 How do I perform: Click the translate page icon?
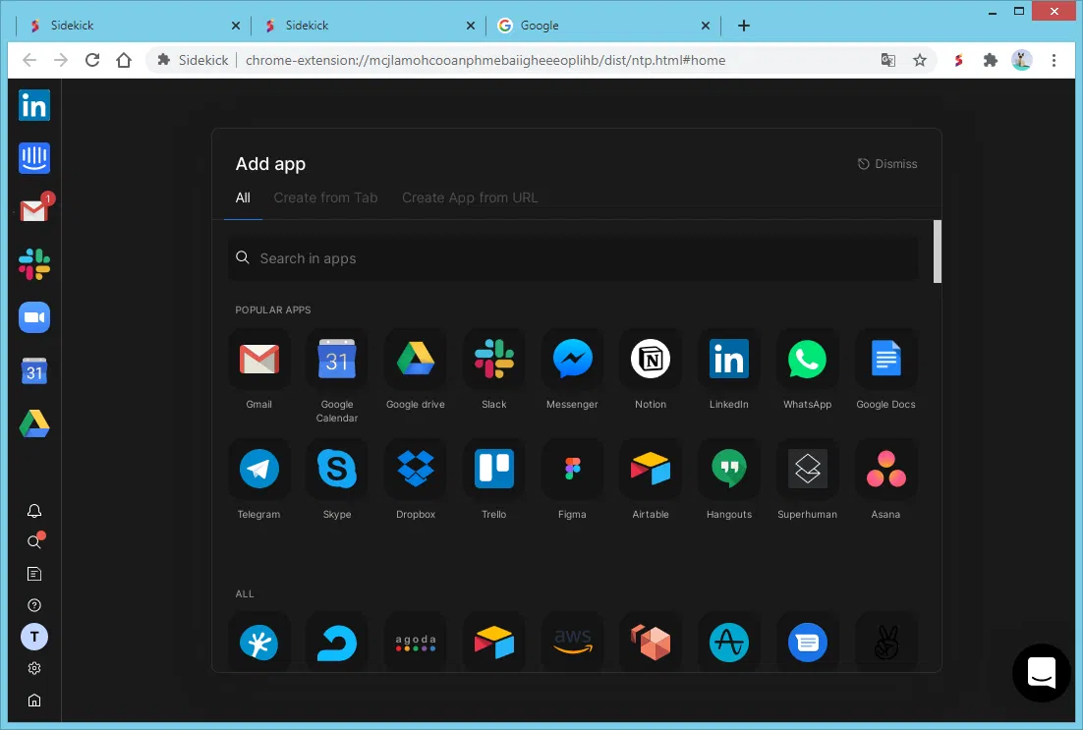(x=888, y=60)
